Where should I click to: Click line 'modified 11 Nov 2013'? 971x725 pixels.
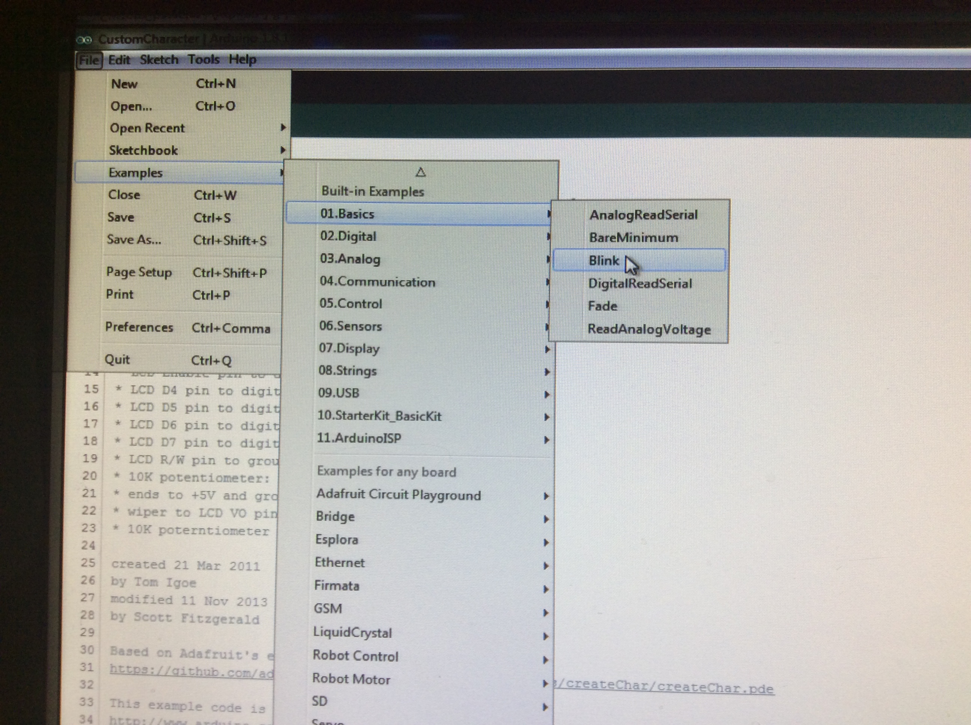click(x=189, y=600)
